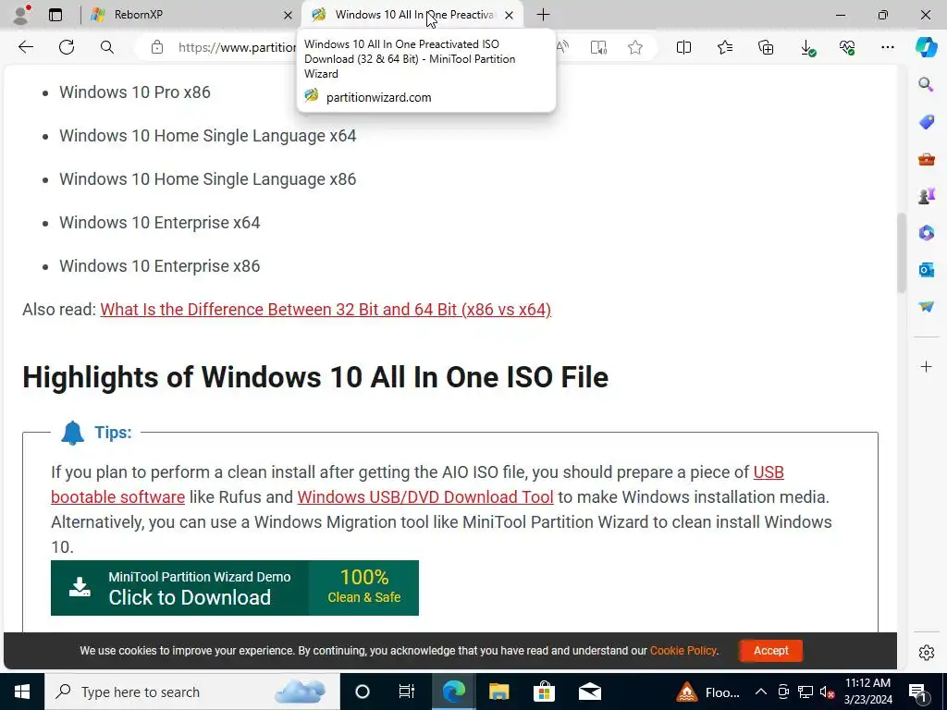Open sidebar Search tool
The width and height of the screenshot is (947, 710).
pyautogui.click(x=926, y=84)
